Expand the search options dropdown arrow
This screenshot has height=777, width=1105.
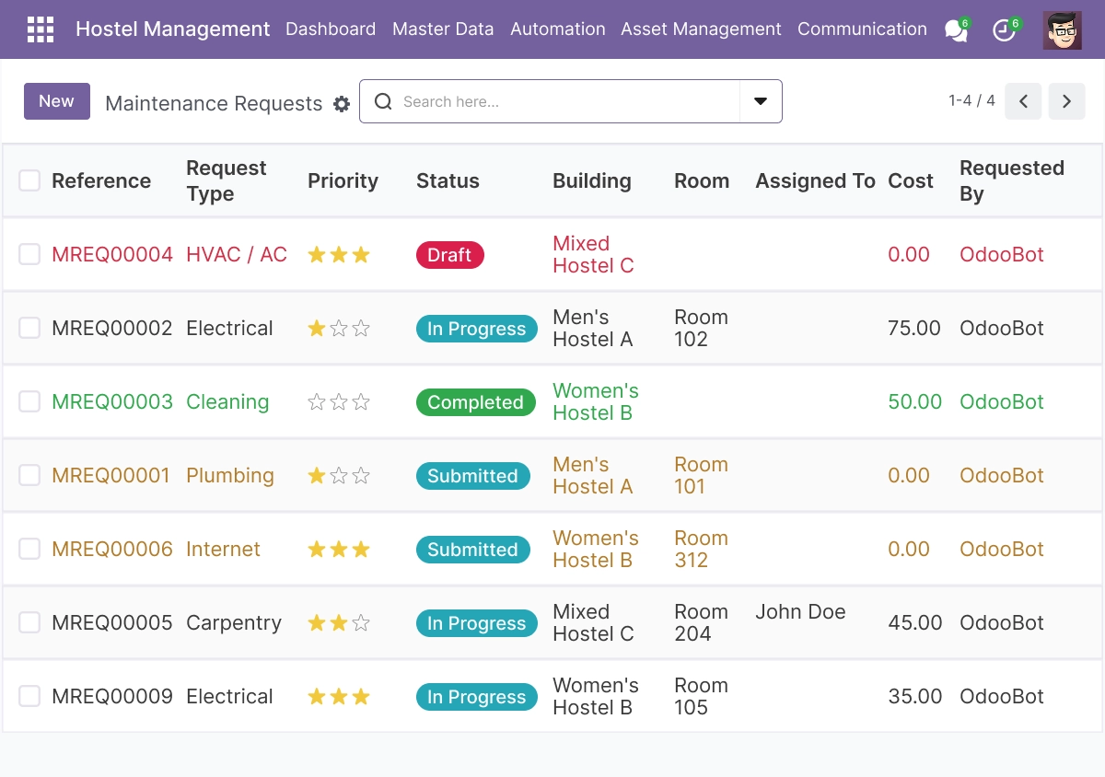(761, 101)
